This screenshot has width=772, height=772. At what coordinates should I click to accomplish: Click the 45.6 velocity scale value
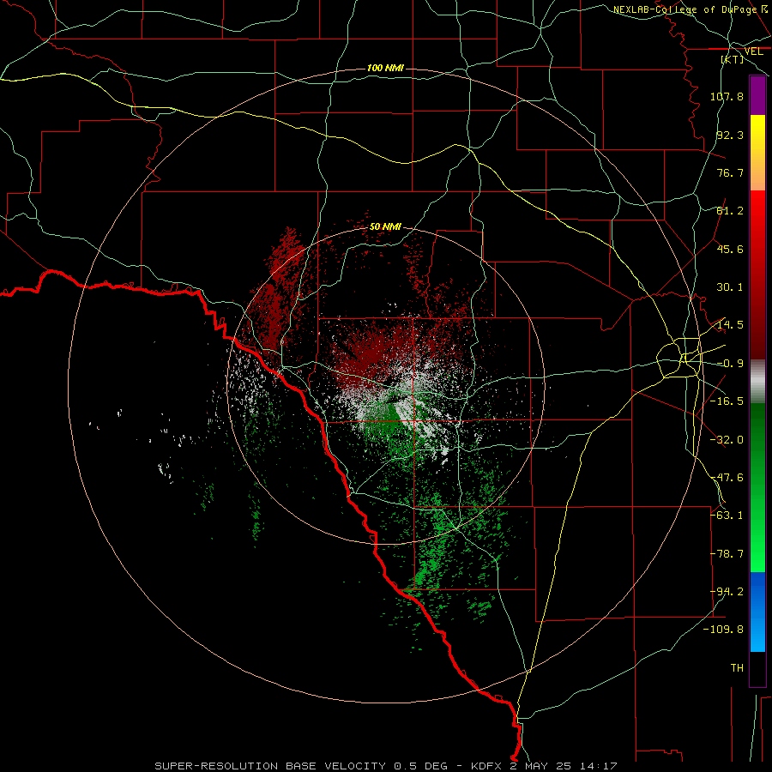730,249
